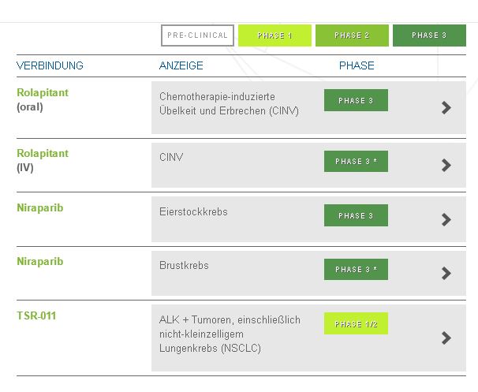Click the Niraparib Brustkrebs row arrow
This screenshot has height=392, width=478.
446,273
